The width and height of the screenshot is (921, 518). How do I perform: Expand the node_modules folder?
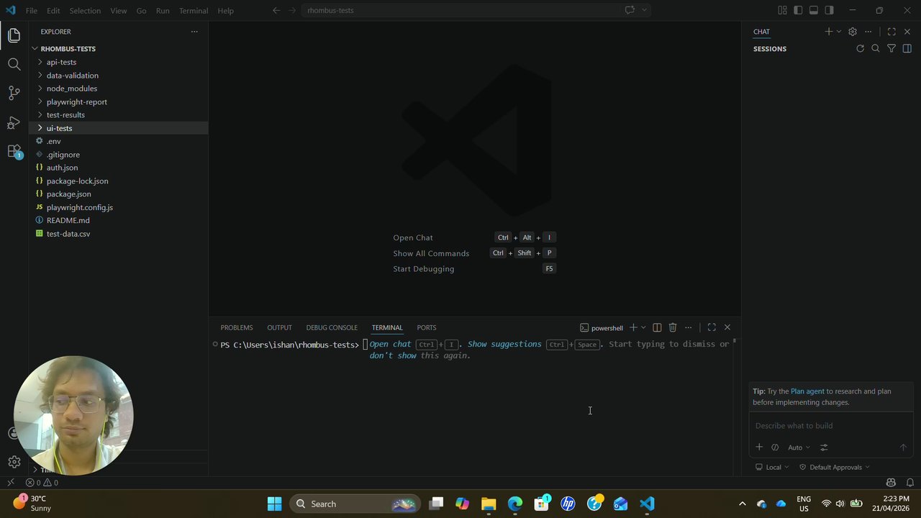[118, 88]
